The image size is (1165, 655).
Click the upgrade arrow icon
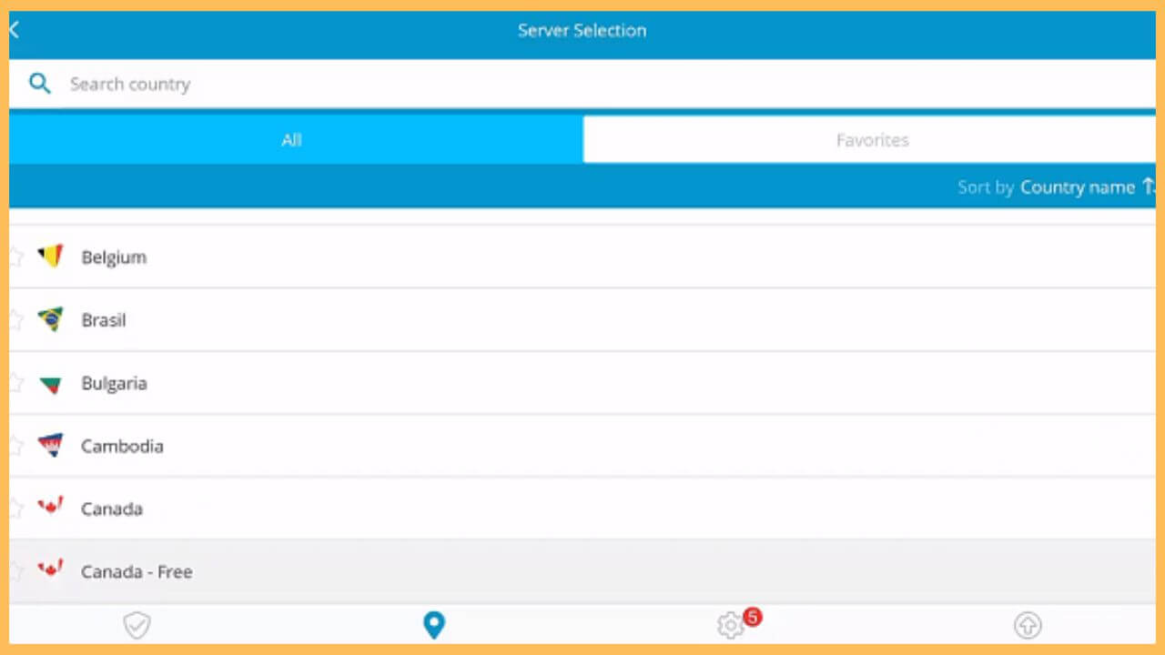tap(1028, 625)
